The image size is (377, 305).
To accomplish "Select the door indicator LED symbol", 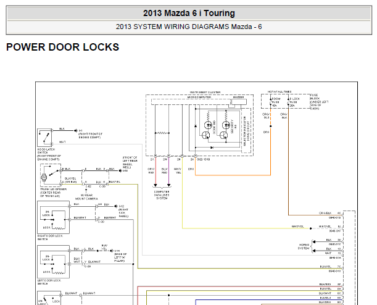I will pos(208,125).
